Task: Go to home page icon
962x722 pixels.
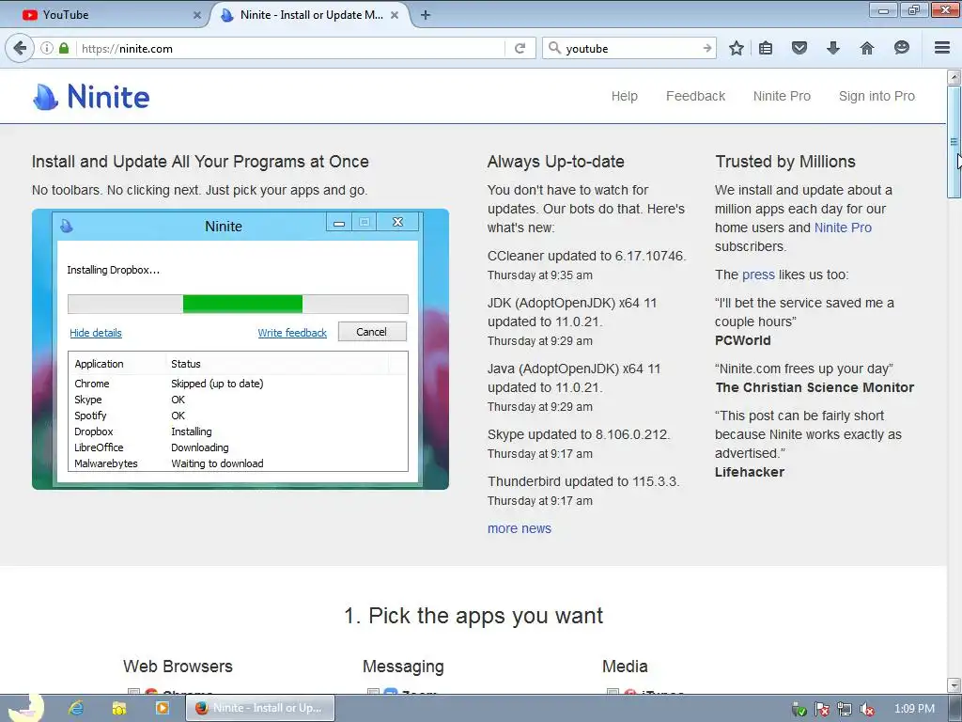Action: pyautogui.click(x=866, y=48)
